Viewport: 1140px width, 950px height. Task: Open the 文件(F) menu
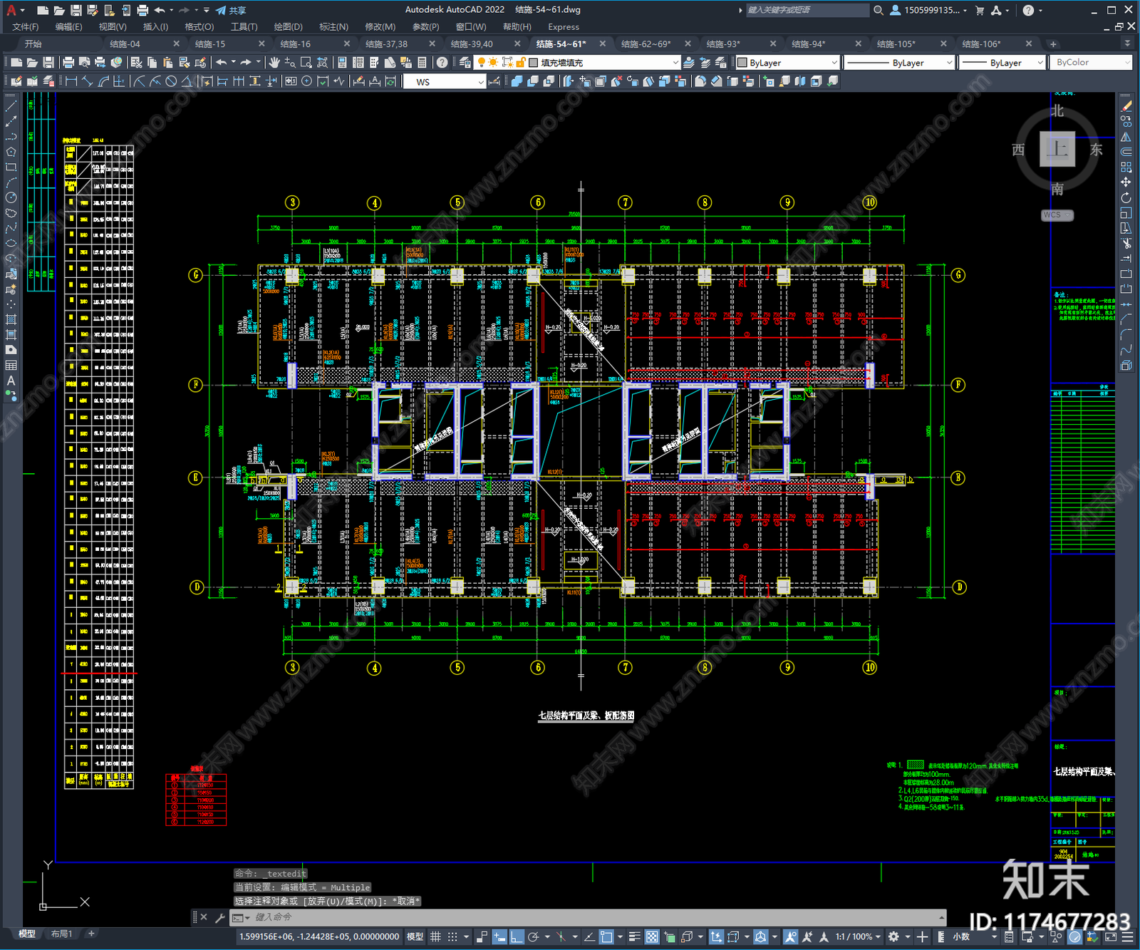(26, 27)
